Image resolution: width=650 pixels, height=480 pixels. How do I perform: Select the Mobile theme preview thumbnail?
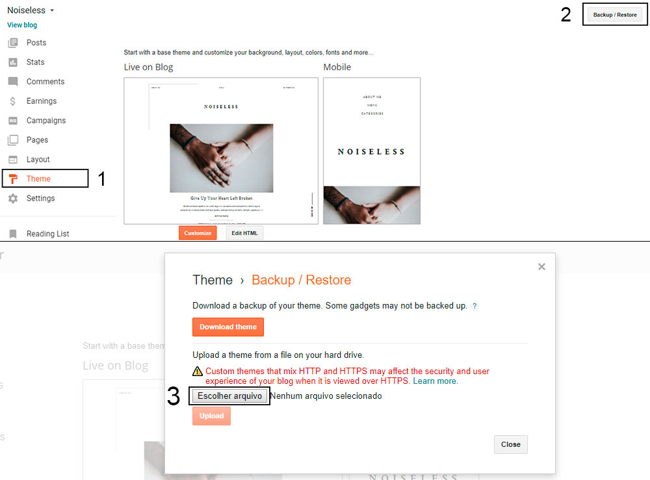pyautogui.click(x=372, y=151)
